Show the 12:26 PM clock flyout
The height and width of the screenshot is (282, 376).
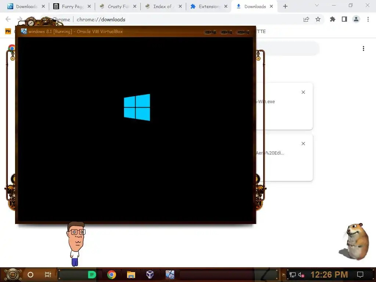pyautogui.click(x=329, y=275)
